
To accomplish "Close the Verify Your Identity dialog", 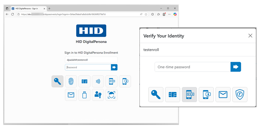I will tap(250, 36).
